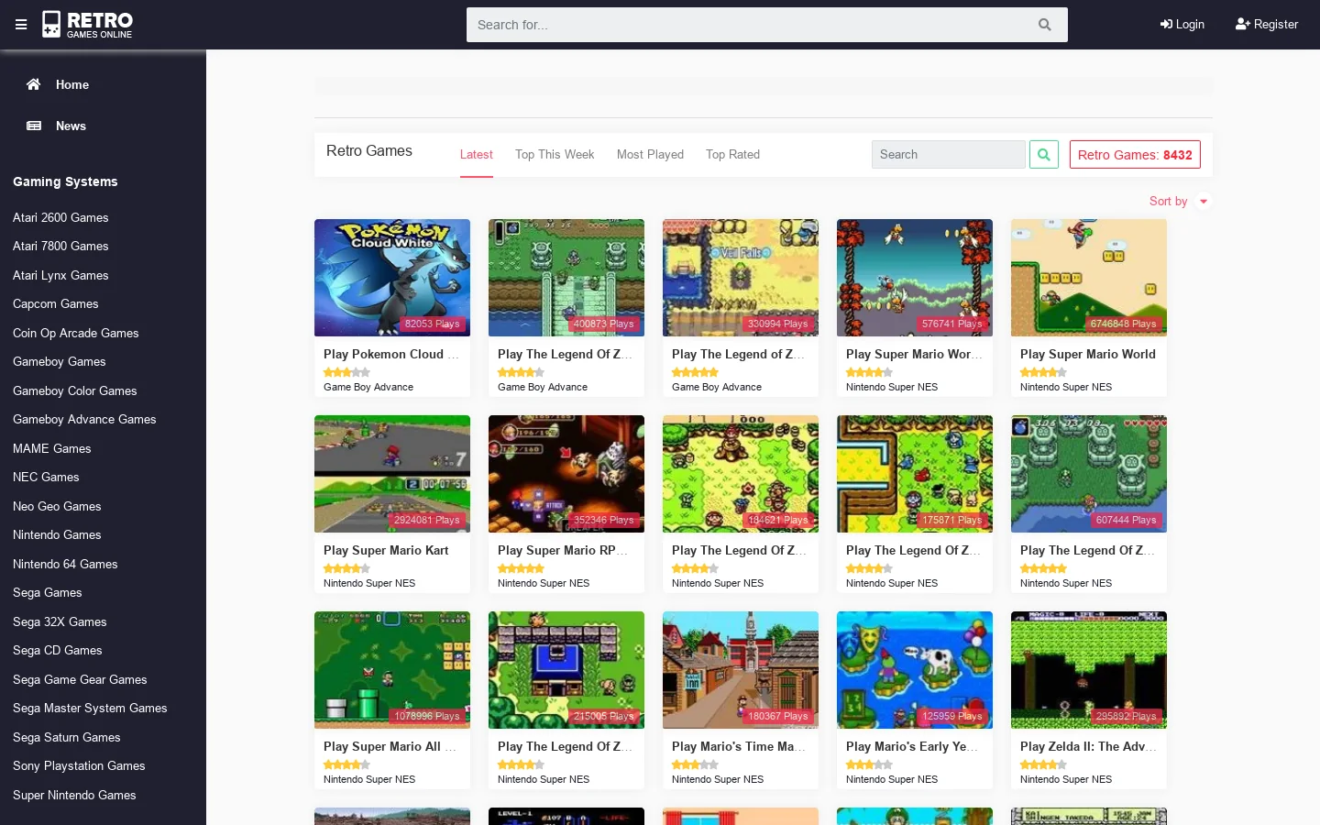Open NEC Games category
The width and height of the screenshot is (1320, 825).
[46, 477]
